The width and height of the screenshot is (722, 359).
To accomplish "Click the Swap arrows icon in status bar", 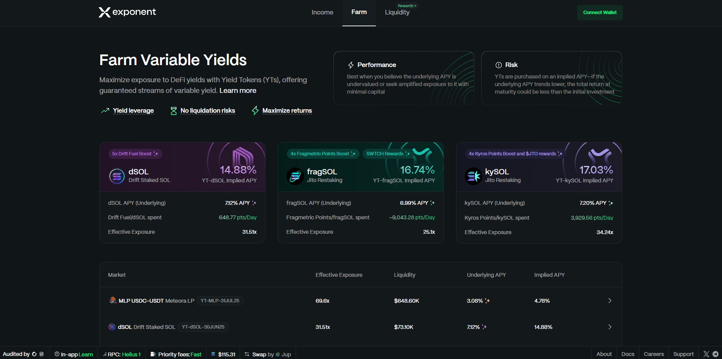I will point(247,354).
